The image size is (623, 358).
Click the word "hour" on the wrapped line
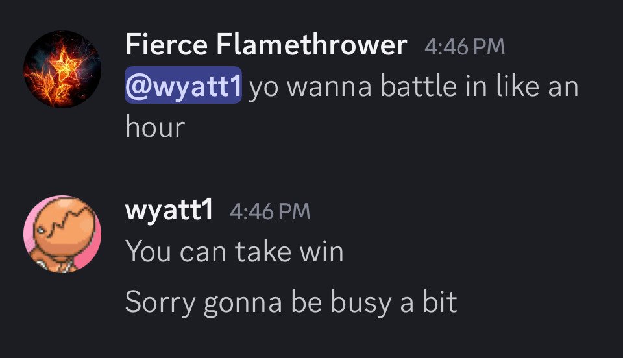point(155,127)
